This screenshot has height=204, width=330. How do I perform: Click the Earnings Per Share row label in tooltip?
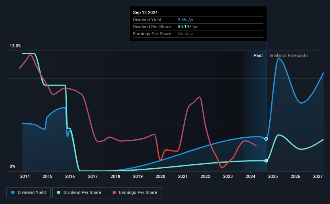pyautogui.click(x=152, y=34)
